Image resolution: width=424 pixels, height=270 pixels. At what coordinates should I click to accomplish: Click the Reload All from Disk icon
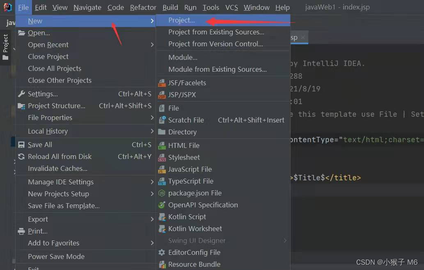(x=21, y=157)
